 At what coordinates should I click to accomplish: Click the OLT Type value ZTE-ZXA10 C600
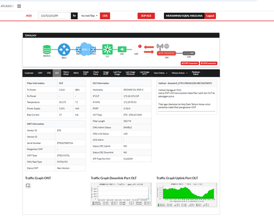click(x=133, y=115)
